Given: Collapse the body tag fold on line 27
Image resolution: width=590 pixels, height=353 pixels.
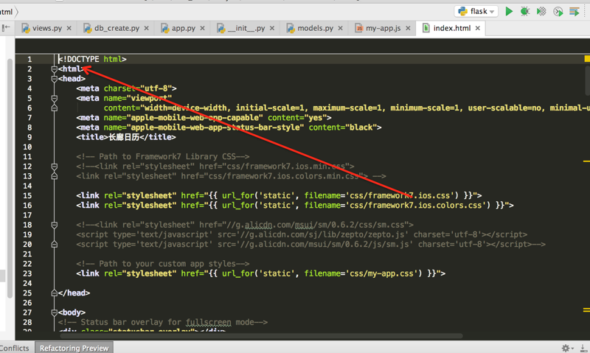Looking at the screenshot, I should point(54,312).
